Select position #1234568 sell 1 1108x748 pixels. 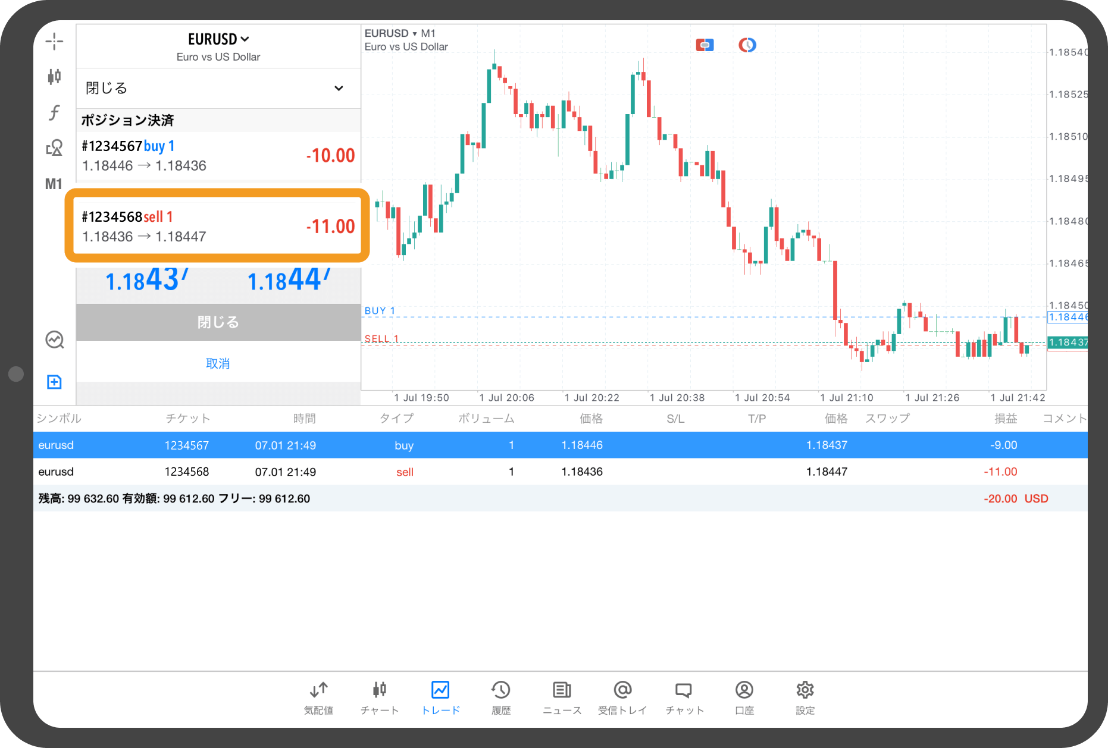218,227
